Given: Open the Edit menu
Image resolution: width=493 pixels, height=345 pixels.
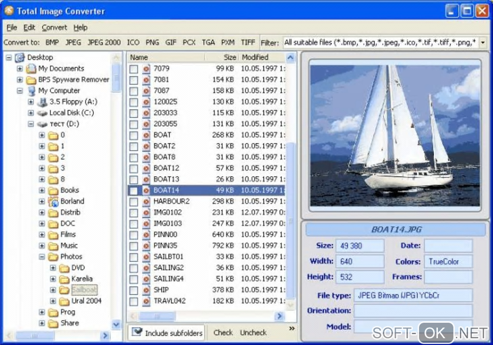Looking at the screenshot, I should tap(29, 28).
